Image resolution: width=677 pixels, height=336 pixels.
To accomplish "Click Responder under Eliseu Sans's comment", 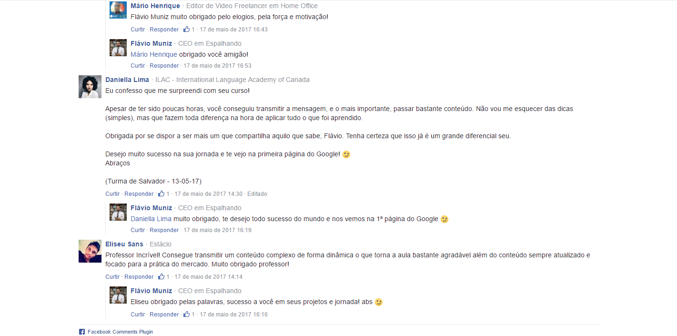I will [139, 277].
